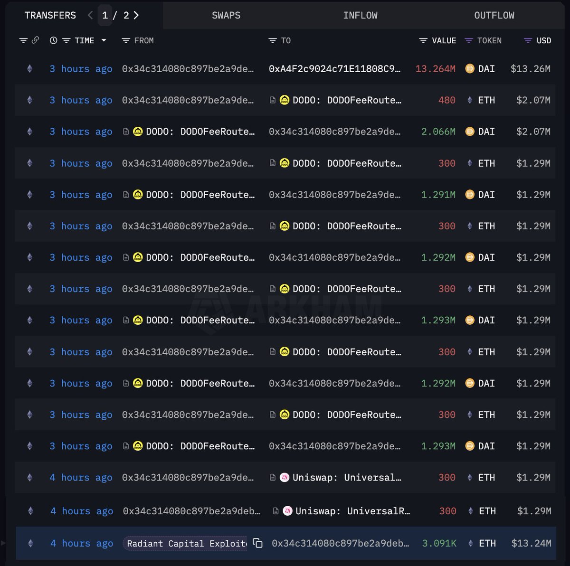
Task: Click page number 1 in pagination
Action: [x=105, y=15]
